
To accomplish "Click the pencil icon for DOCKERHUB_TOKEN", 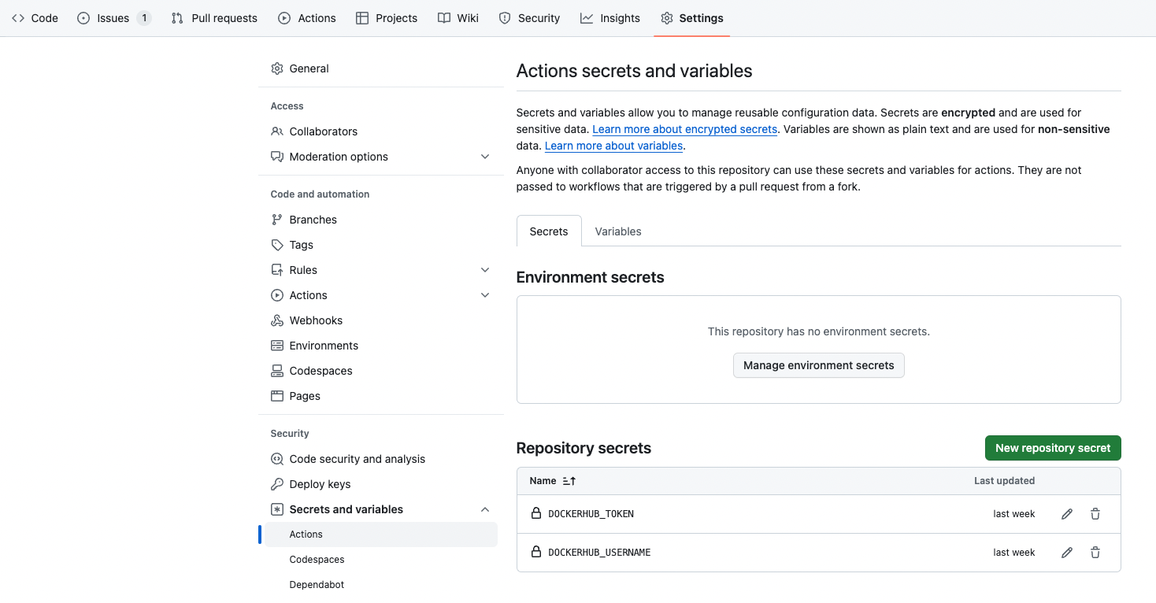I will coord(1067,514).
